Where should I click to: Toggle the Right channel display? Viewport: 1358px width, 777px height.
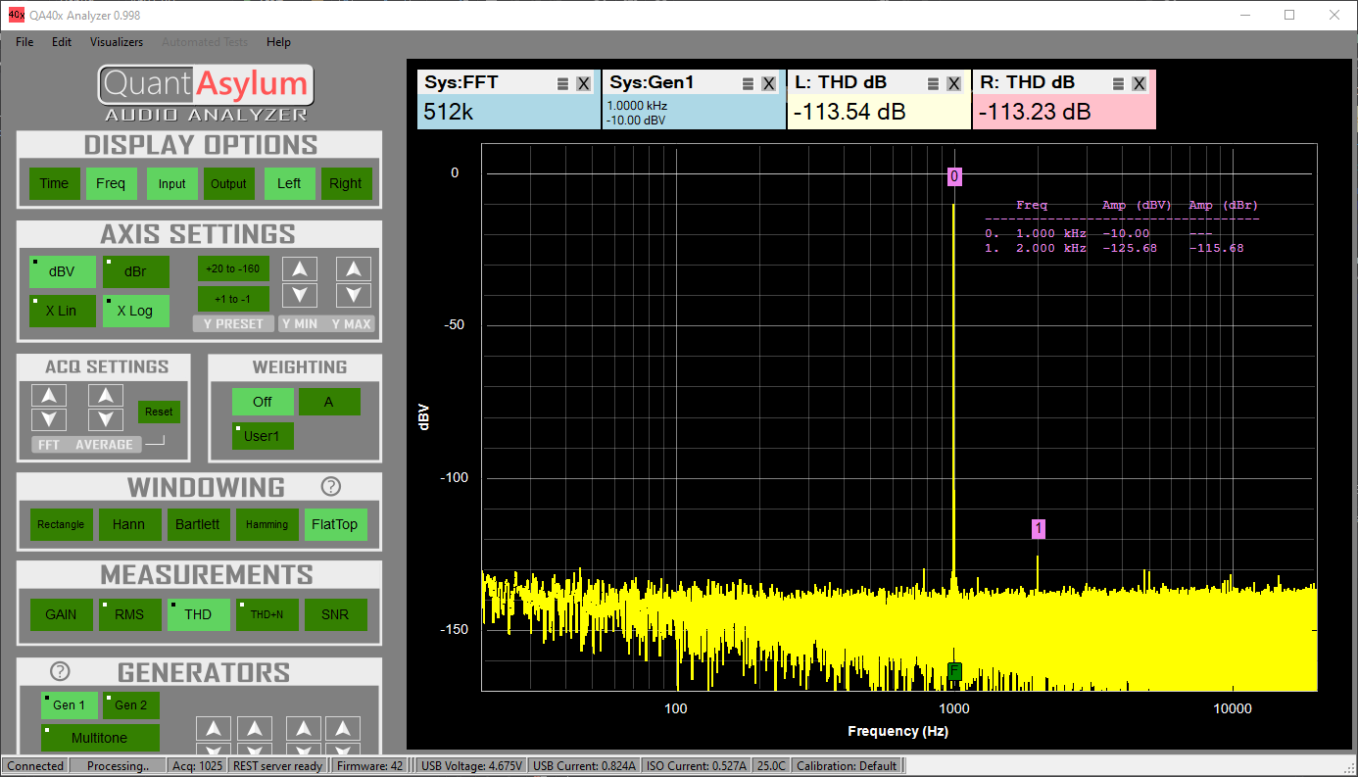[x=346, y=183]
